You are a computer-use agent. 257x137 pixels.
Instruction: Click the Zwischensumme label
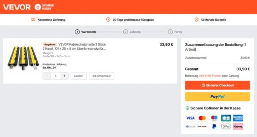(x=196, y=58)
